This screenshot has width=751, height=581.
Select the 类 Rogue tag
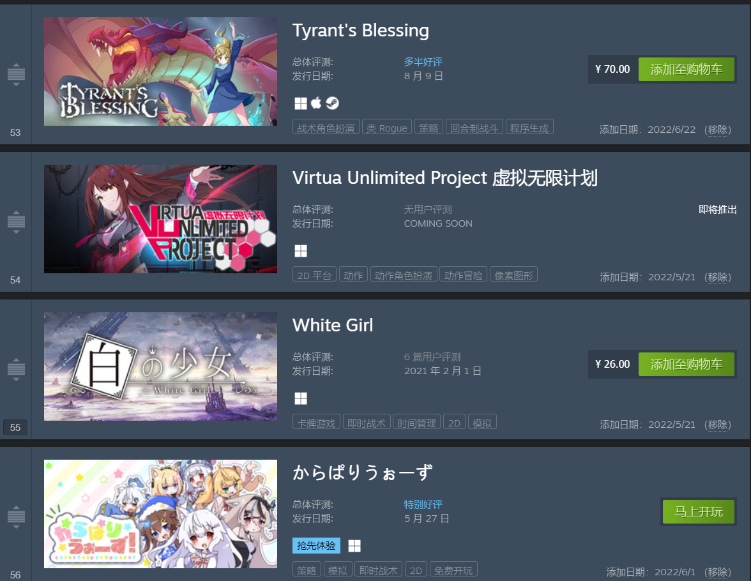386,128
